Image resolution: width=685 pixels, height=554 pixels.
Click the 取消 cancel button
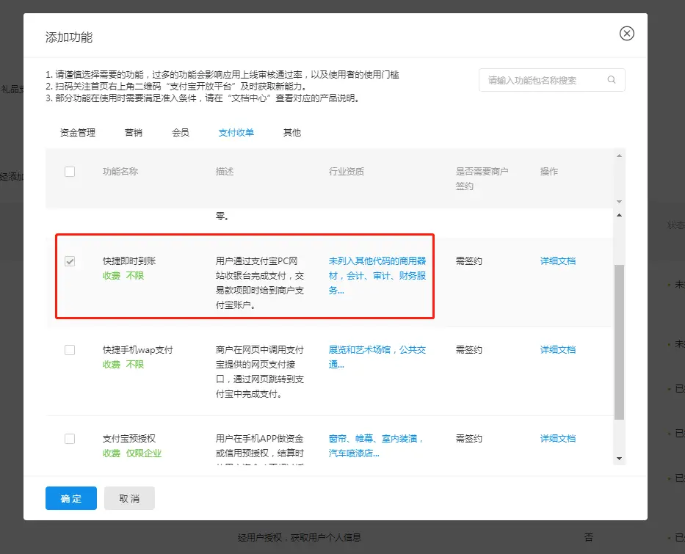click(129, 498)
